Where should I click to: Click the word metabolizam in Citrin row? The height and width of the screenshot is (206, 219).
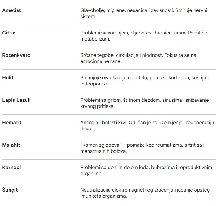click(x=95, y=39)
